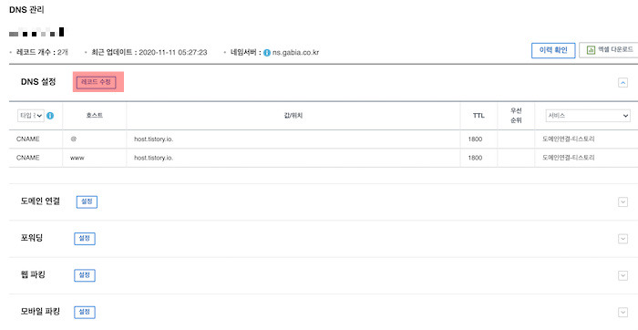Click the 모바일 파킹 section title

click(40, 312)
